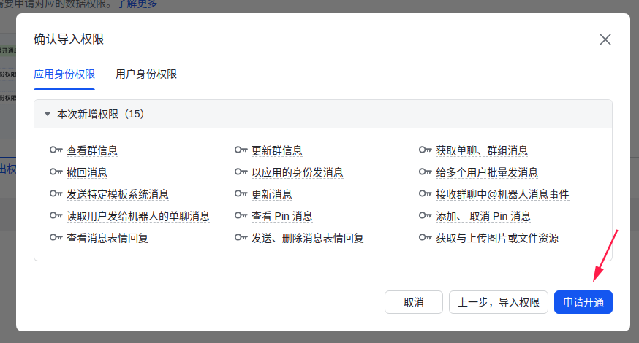Click the 申请开通 button

click(x=583, y=302)
